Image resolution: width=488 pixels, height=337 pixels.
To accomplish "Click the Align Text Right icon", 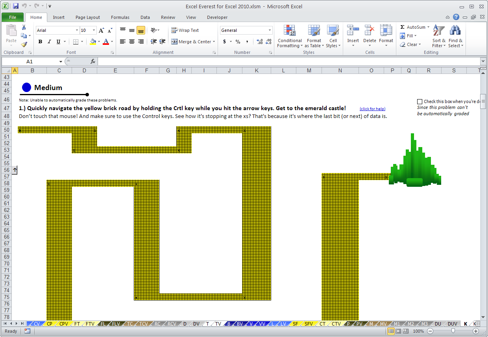I will [141, 42].
